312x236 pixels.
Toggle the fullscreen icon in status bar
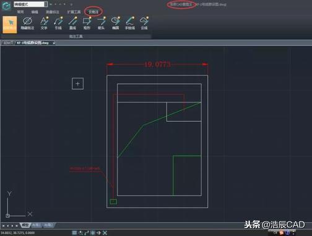point(105,233)
